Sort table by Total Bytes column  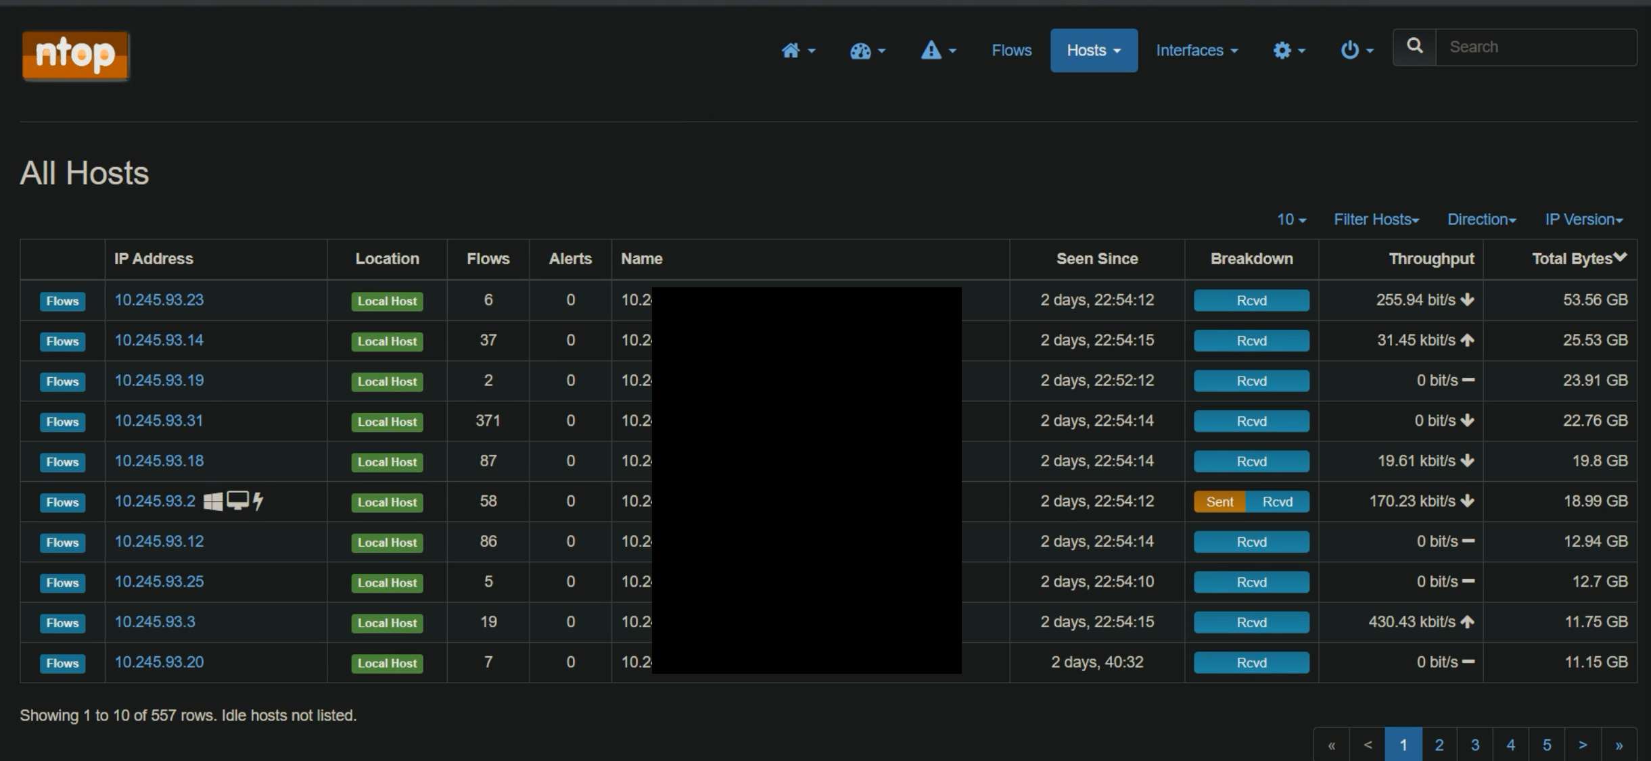[1577, 259]
